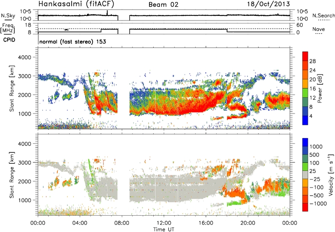Click the -1000 label on the velocity colorbar
Image resolution: width=335 pixels, height=232 pixels.
[318, 204]
